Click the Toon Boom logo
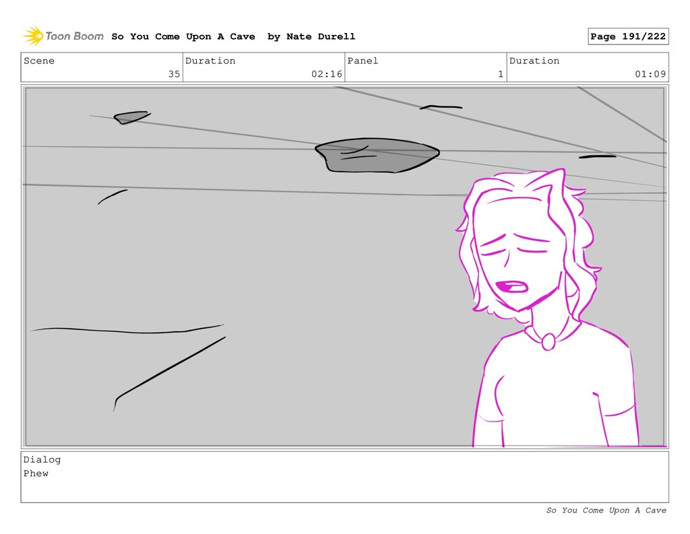Viewport: 690px width, 534px height. (63, 36)
